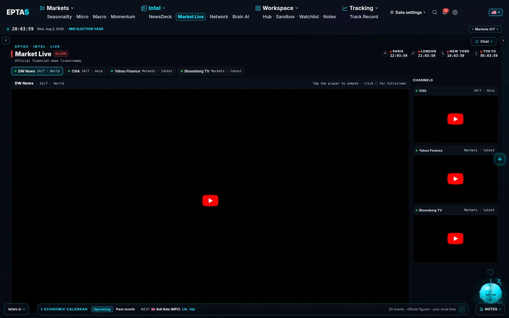
Task: Select the Market Live nav item
Action: point(191,17)
